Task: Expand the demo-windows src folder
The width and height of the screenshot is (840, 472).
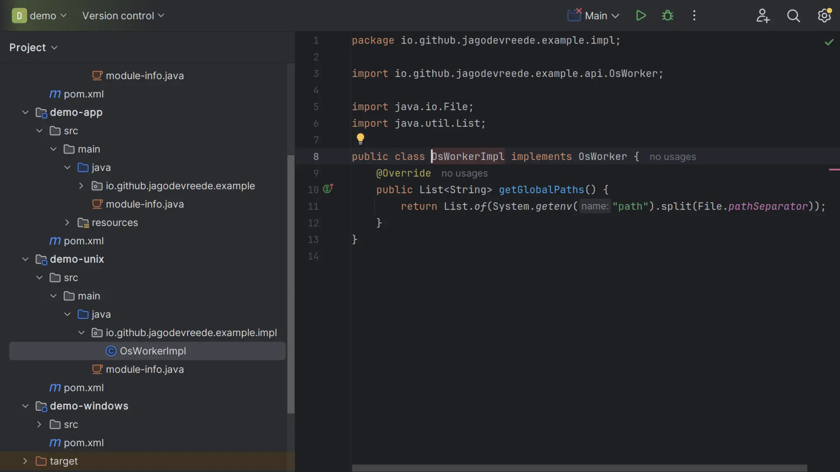Action: pyautogui.click(x=39, y=424)
